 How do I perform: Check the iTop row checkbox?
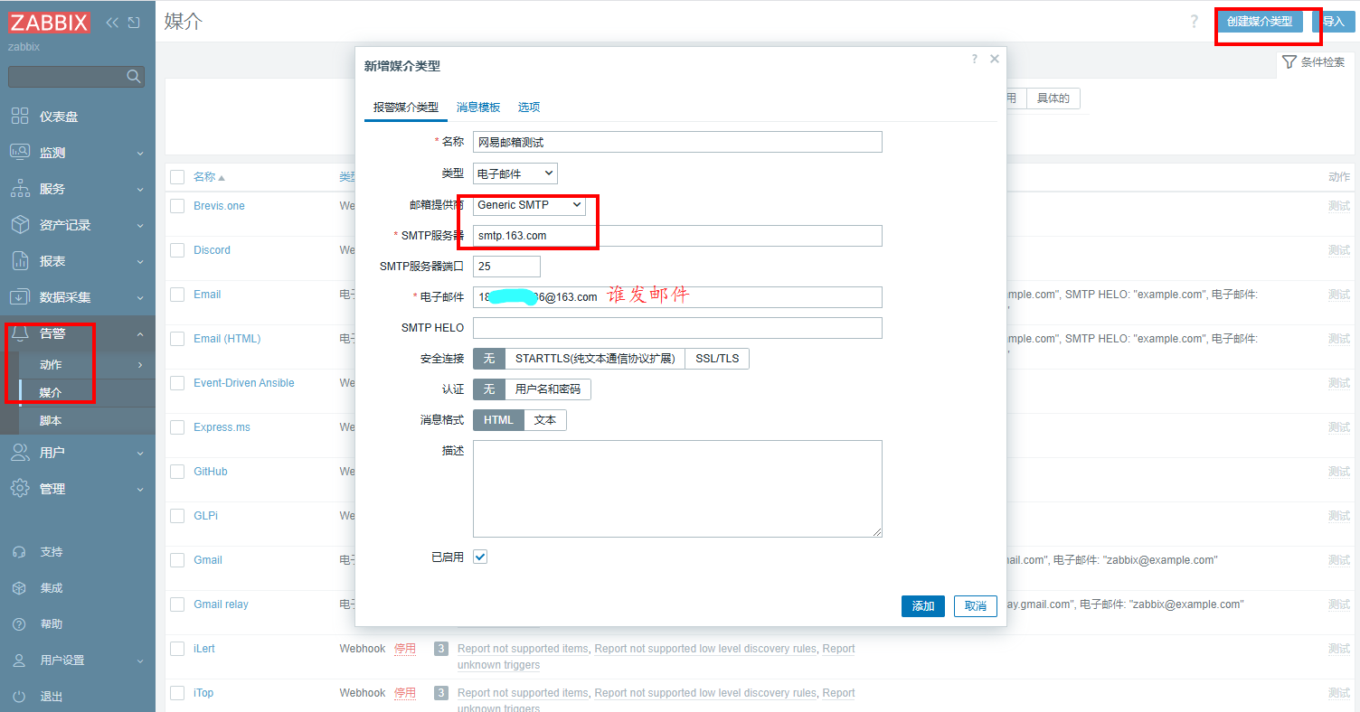click(x=177, y=693)
